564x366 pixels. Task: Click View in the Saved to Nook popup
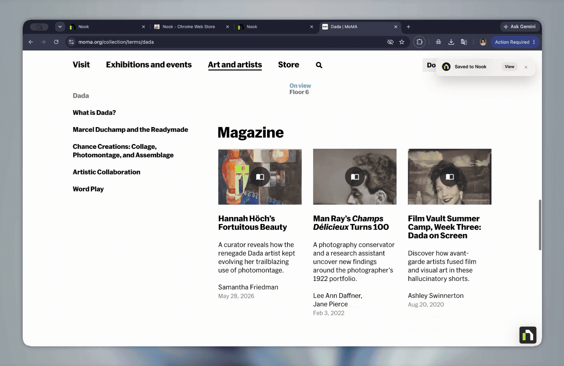tap(509, 67)
